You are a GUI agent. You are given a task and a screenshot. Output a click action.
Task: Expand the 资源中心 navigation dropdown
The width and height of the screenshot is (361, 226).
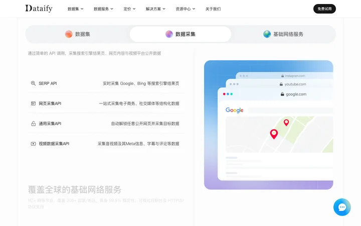point(186,9)
